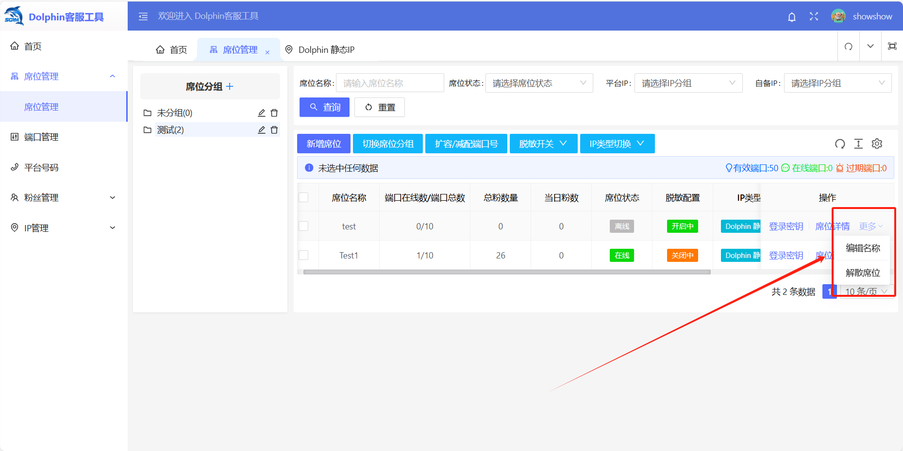The height and width of the screenshot is (451, 903).
Task: Toggle the select-all header checkbox
Action: click(303, 197)
